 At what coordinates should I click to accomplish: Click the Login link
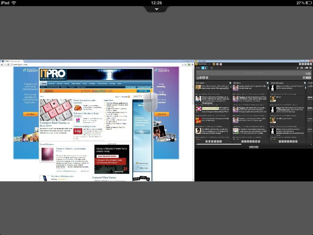tap(118, 97)
